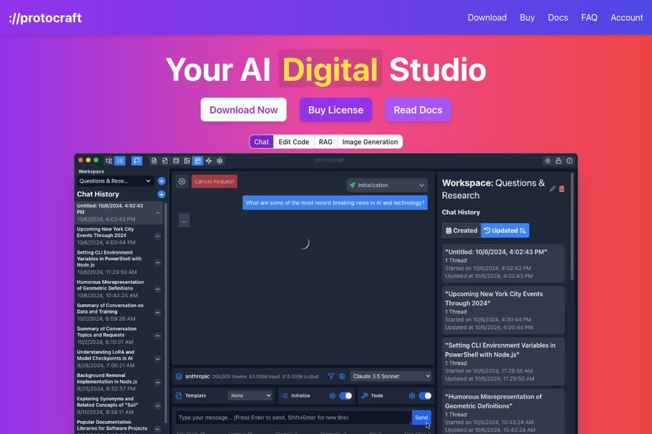The width and height of the screenshot is (652, 434).
Task: Open Docs in top navigation
Action: [x=557, y=18]
